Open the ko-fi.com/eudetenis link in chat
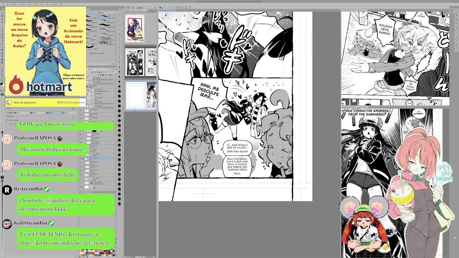459x258 pixels. [64, 243]
